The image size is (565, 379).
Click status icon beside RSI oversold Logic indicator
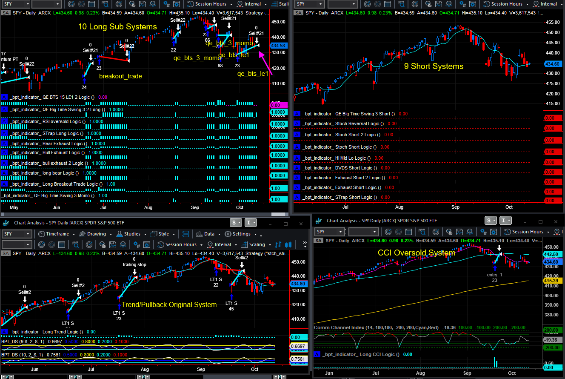(4, 121)
